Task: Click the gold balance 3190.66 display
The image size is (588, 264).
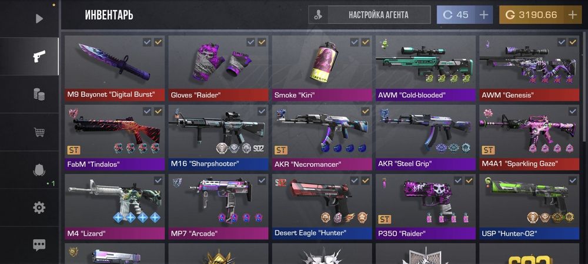Action: (x=532, y=15)
